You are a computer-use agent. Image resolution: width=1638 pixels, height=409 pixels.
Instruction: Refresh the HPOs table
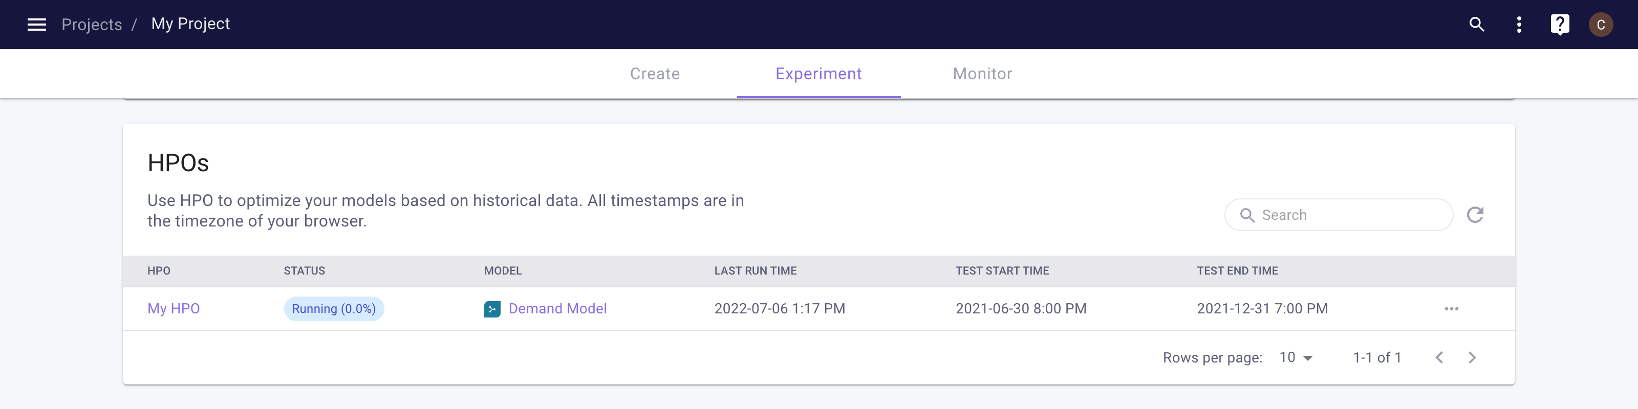[1475, 215]
